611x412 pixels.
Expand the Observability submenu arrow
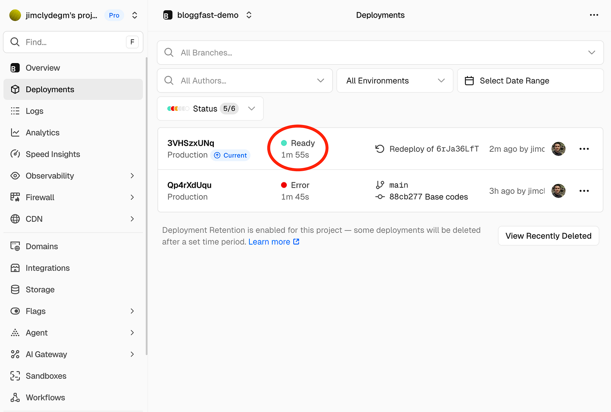click(132, 176)
